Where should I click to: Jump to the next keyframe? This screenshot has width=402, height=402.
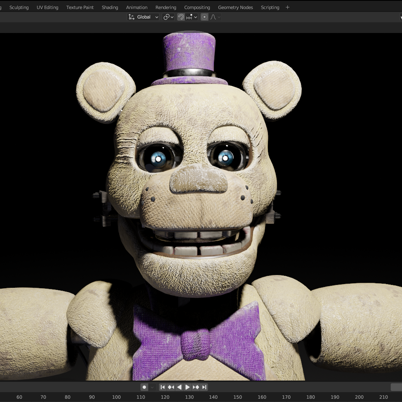pos(196,387)
